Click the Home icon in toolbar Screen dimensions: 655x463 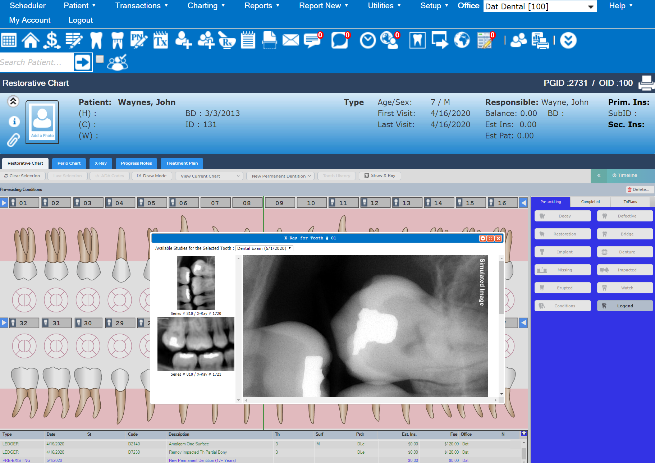31,40
